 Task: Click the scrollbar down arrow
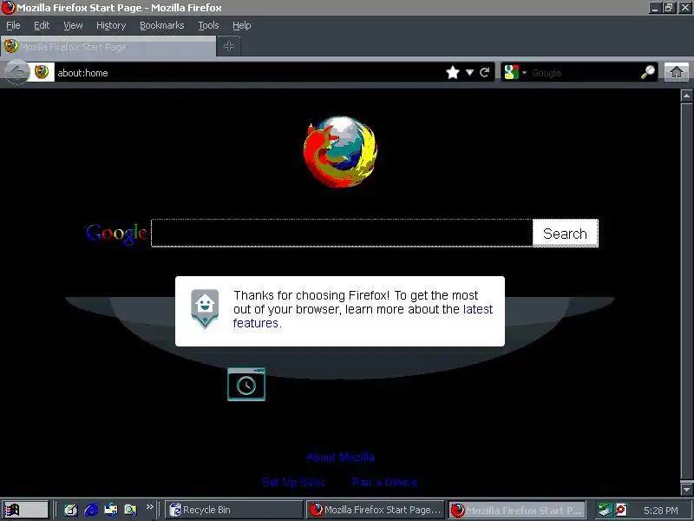[686, 489]
